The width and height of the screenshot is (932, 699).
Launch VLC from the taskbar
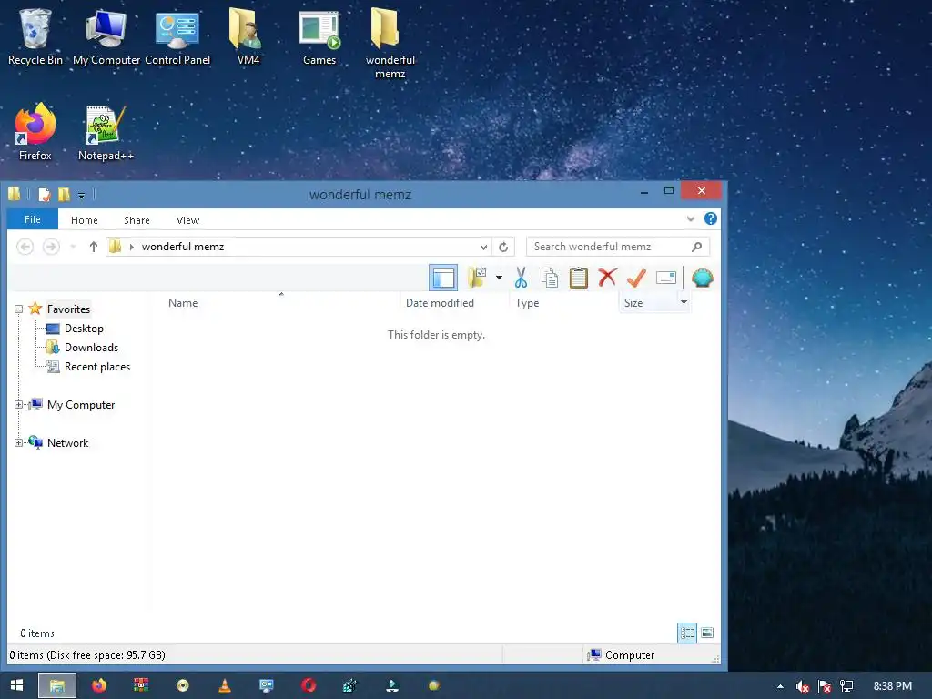coord(225,685)
